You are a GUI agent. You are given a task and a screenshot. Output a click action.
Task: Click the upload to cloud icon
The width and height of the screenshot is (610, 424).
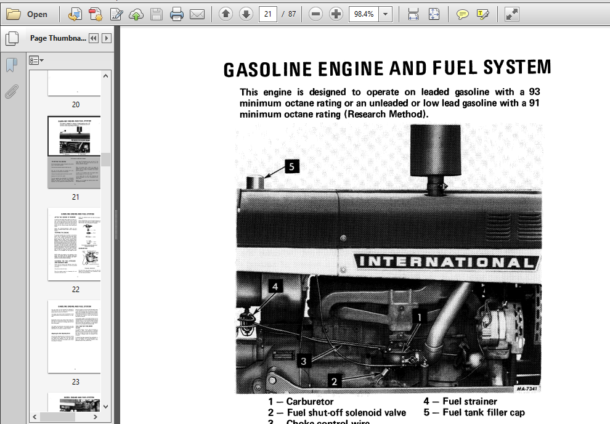(x=136, y=14)
